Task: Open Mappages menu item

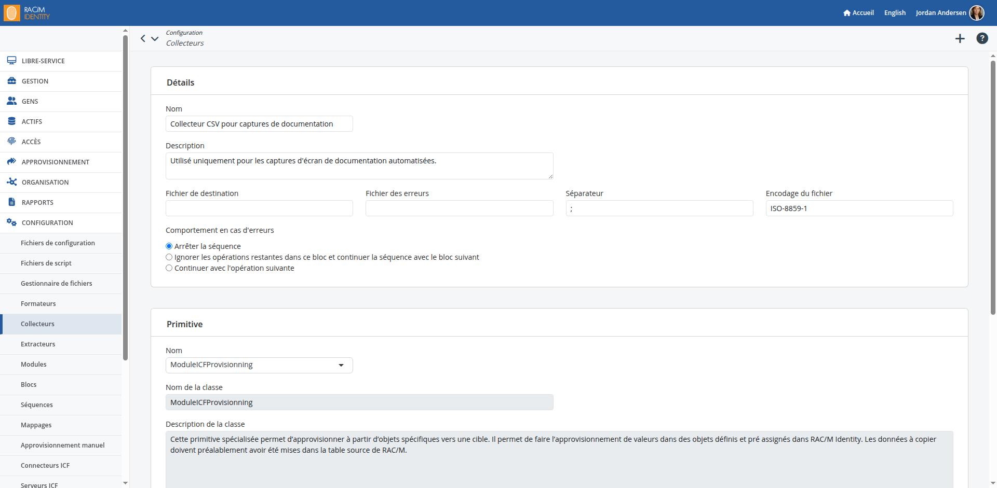Action: pos(61,425)
